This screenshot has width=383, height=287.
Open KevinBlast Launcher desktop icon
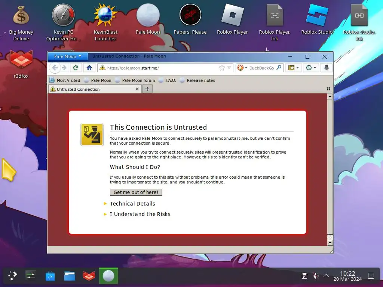(x=105, y=22)
